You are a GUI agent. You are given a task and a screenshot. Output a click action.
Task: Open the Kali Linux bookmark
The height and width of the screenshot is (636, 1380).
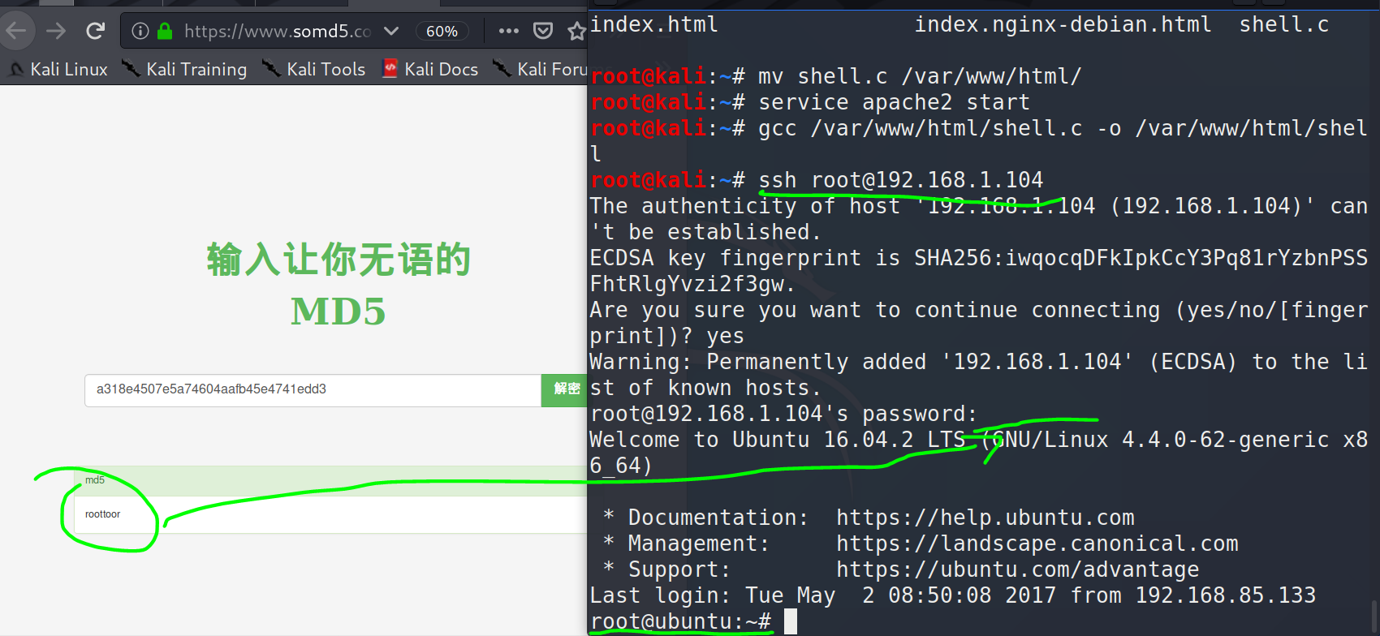coord(58,70)
